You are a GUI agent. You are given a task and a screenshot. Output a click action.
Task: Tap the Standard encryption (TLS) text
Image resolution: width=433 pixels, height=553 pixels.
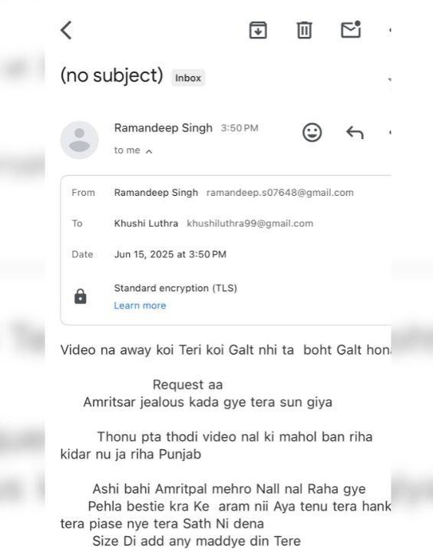point(176,288)
